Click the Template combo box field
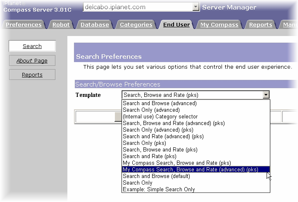The height and width of the screenshot is (202, 298). click(195, 95)
